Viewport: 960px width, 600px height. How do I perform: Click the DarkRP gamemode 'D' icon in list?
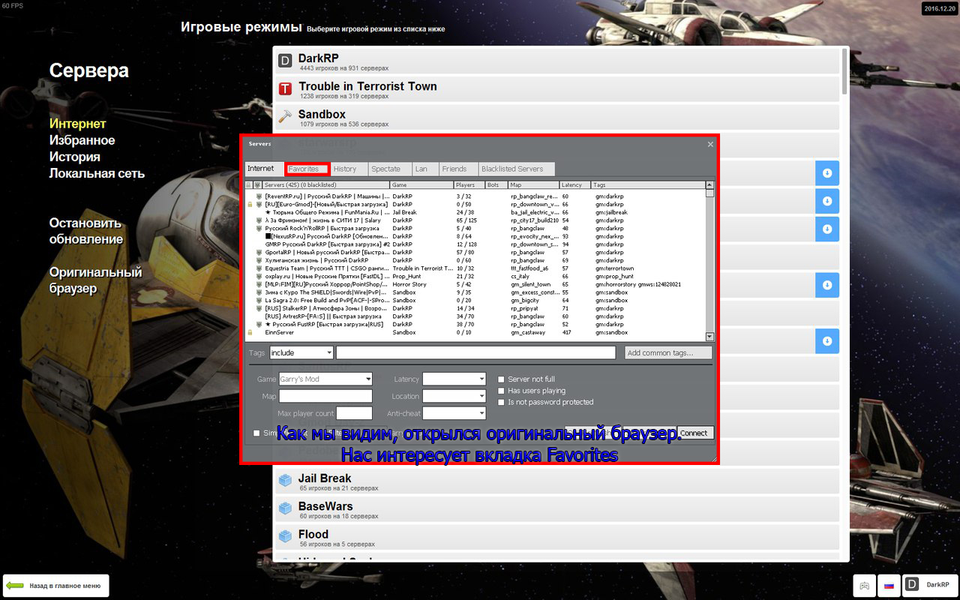285,61
